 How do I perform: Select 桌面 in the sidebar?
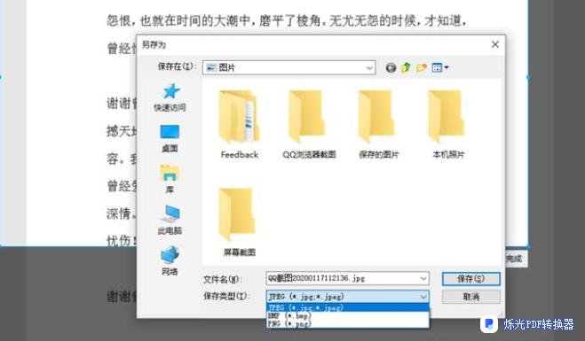point(170,138)
